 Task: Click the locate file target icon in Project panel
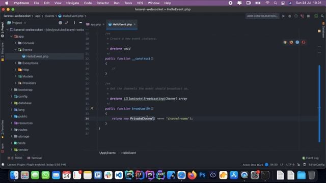(60, 23)
